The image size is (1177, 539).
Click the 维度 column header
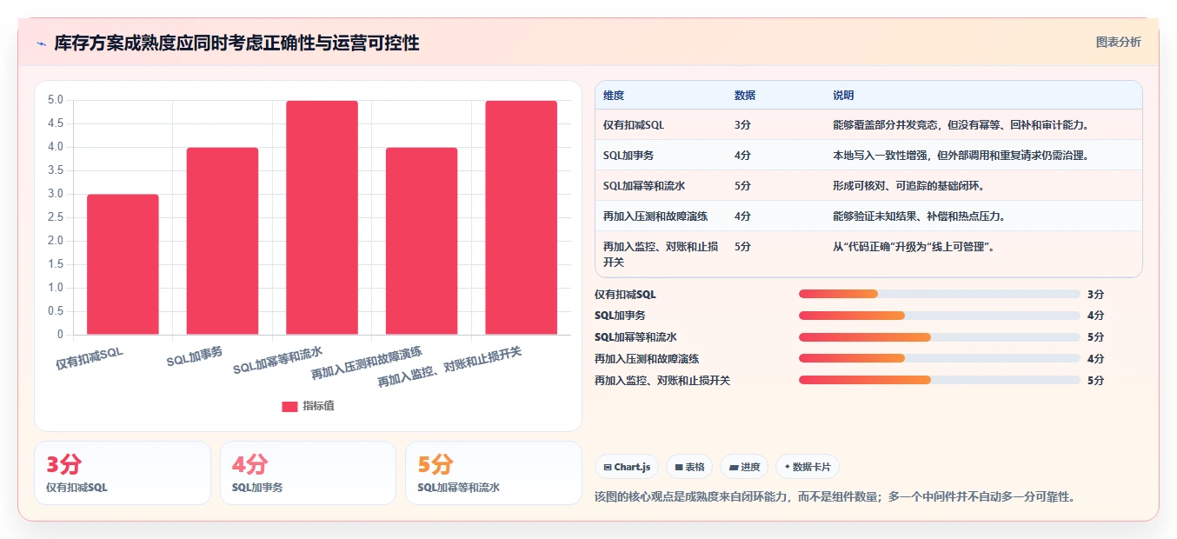click(614, 95)
